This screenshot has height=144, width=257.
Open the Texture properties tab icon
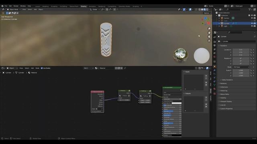214,94
